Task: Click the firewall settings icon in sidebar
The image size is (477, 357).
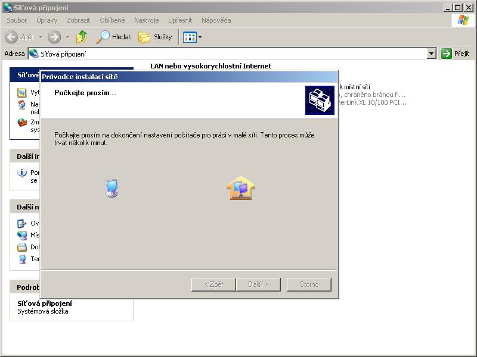Action: (22, 123)
